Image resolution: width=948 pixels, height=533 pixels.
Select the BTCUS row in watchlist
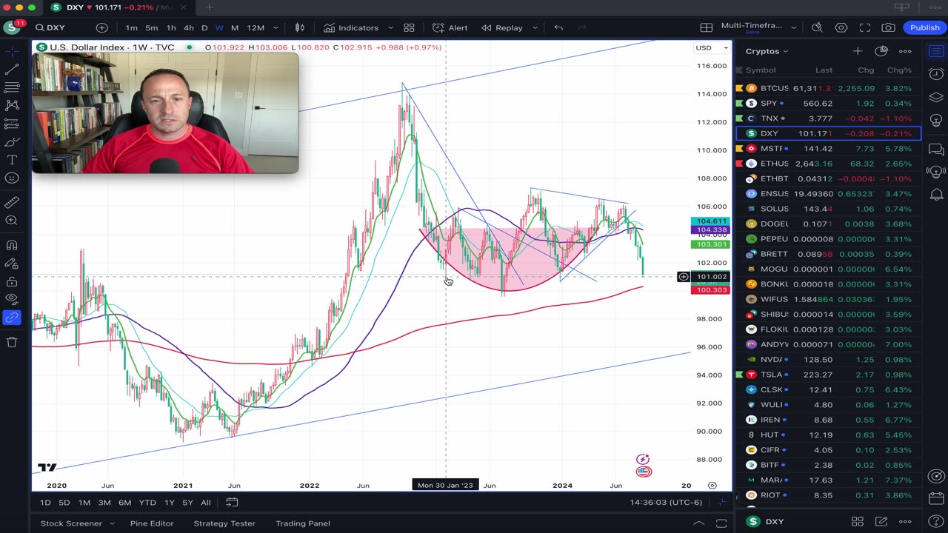(x=828, y=88)
